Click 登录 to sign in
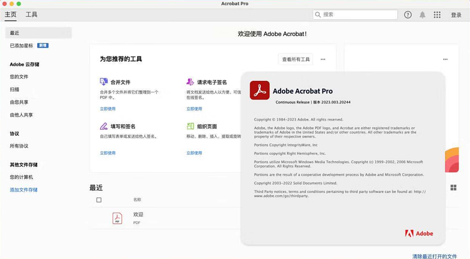 [456, 15]
